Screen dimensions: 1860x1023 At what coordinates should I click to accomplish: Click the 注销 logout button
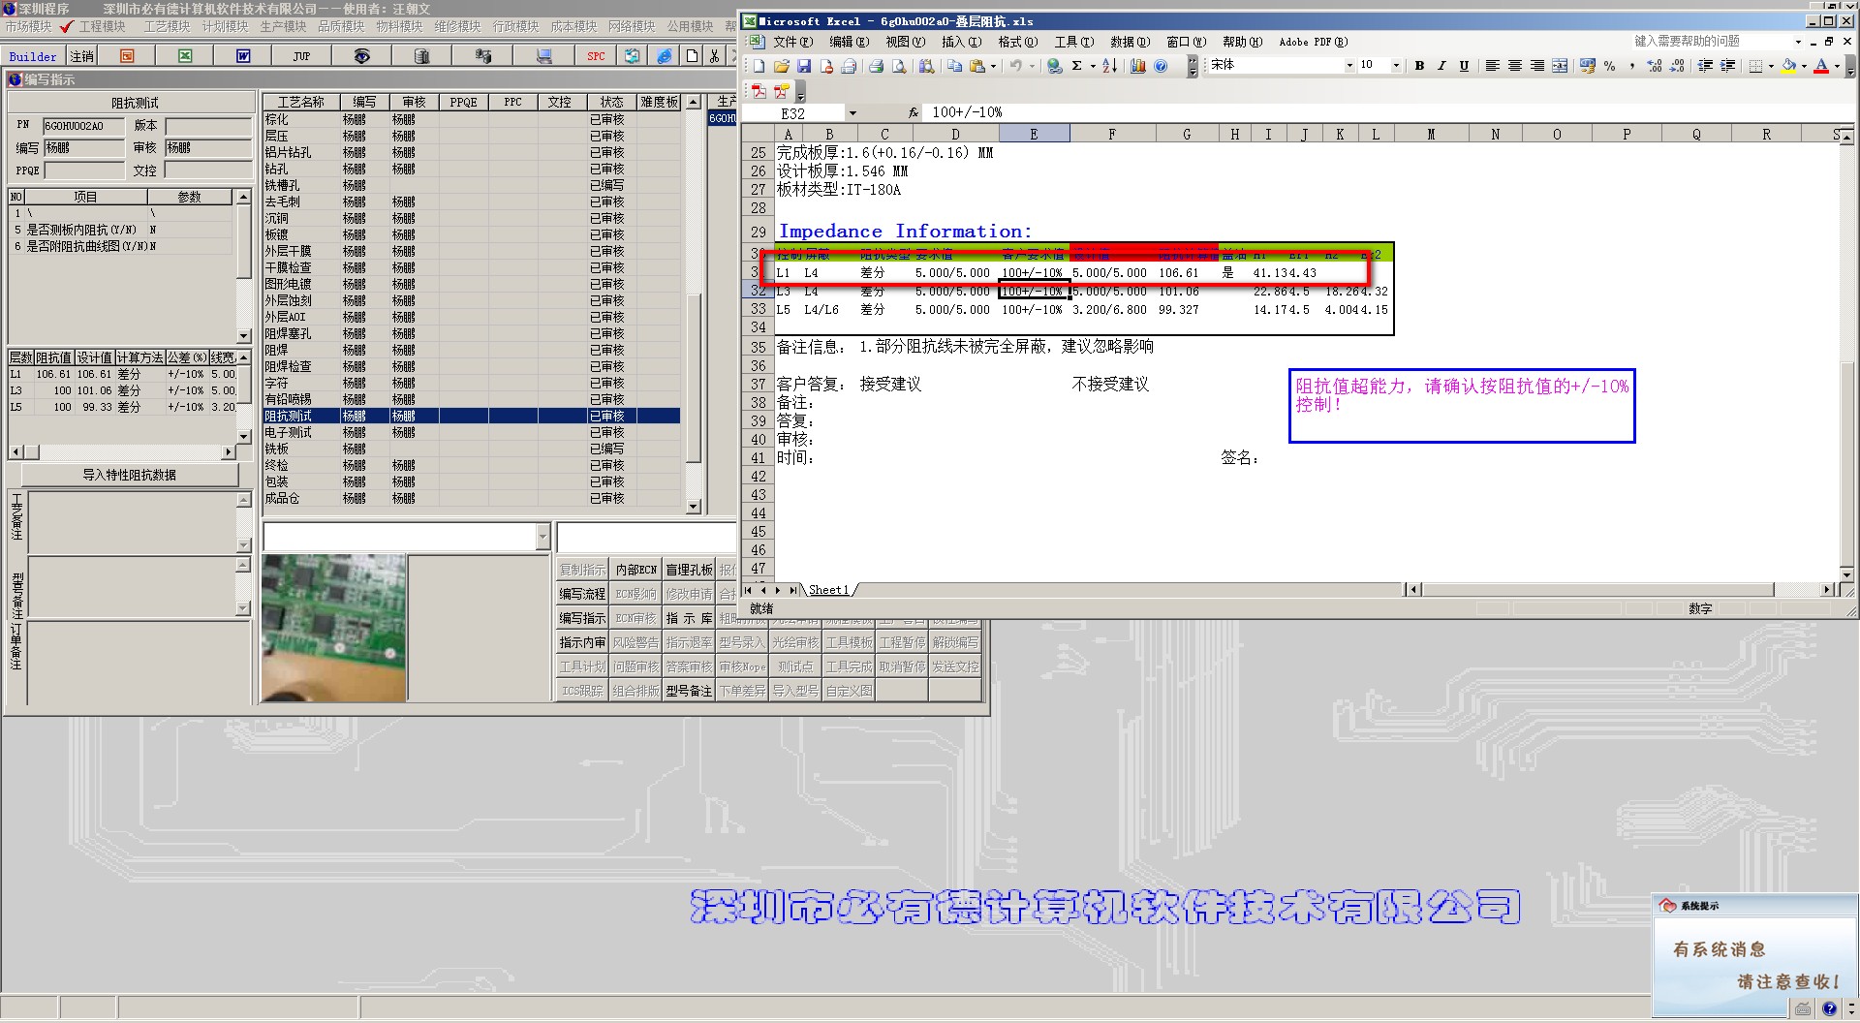[x=82, y=56]
